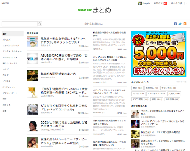This screenshot has height=151, width=190.
Task: Open the 株主総会 article in middle column
Action: (109, 34)
